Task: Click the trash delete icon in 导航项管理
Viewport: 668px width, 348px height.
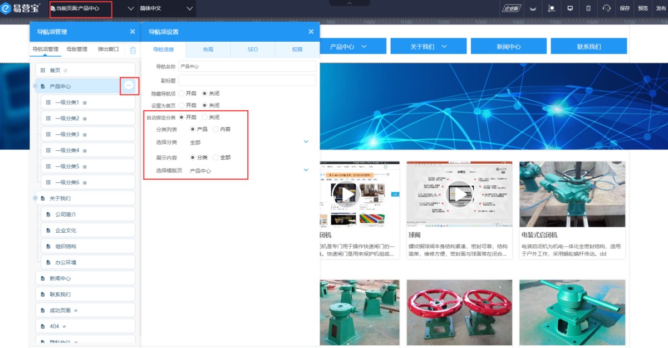Action: (132, 50)
